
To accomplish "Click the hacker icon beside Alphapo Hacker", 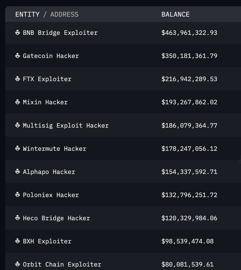I will pyautogui.click(x=18, y=172).
